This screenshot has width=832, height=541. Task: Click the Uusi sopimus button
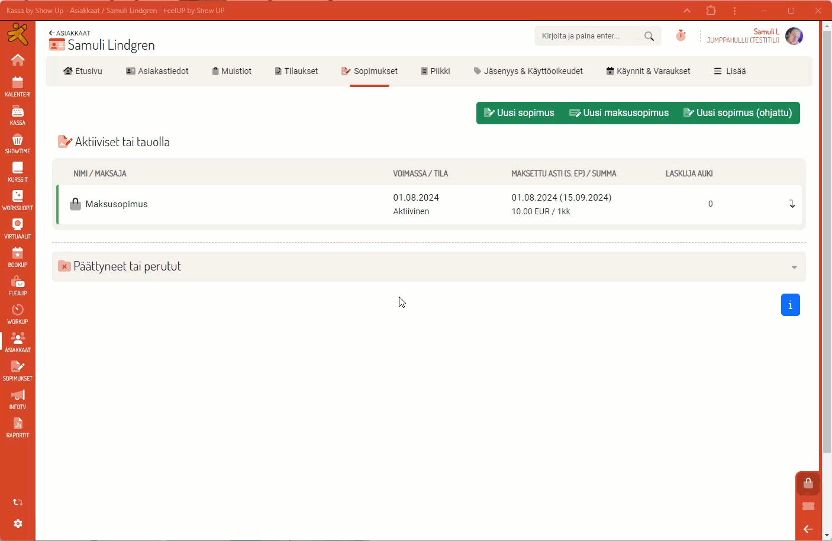click(x=519, y=113)
